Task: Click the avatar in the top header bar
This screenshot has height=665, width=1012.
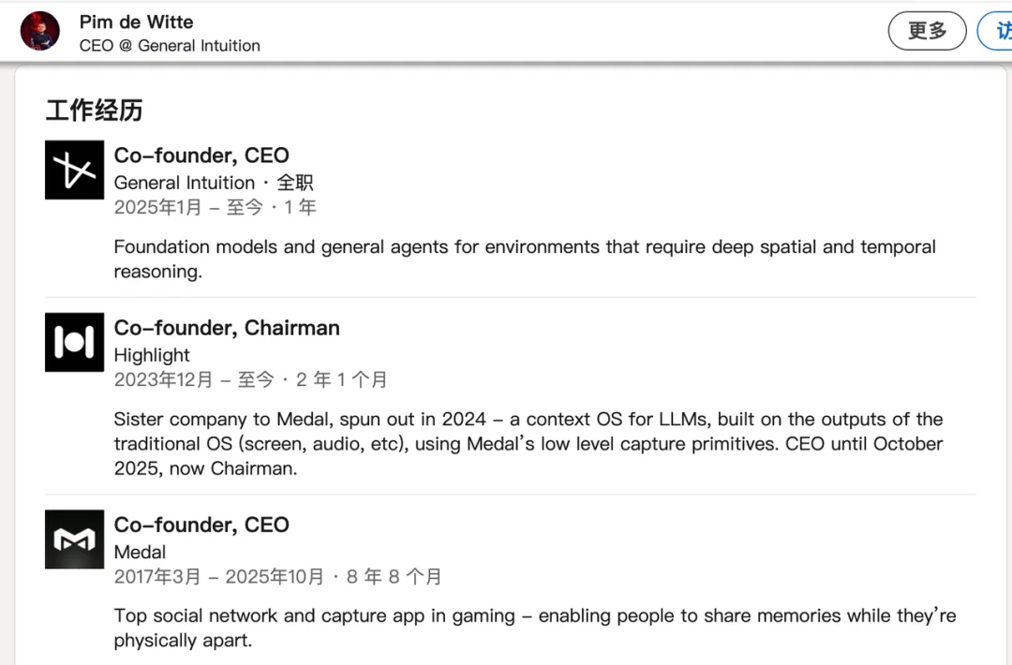Action: coord(39,30)
